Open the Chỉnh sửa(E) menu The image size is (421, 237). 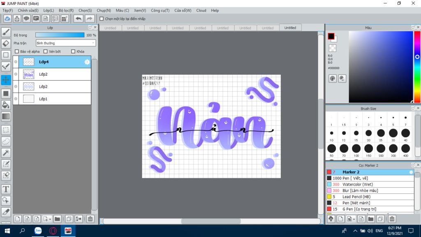[28, 10]
